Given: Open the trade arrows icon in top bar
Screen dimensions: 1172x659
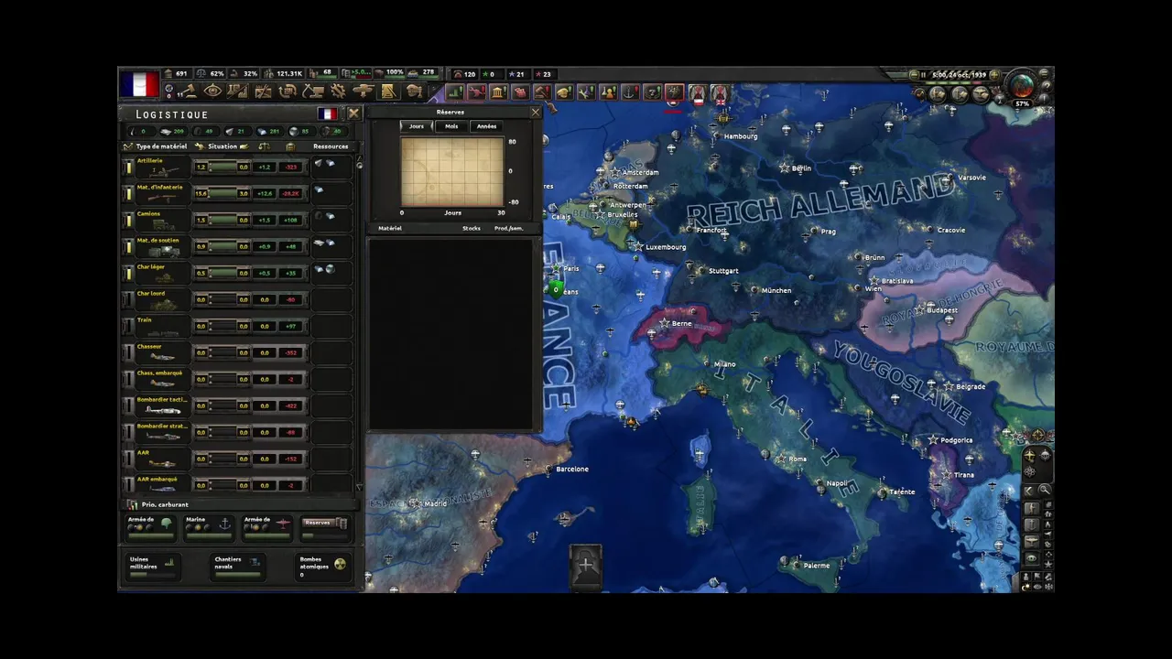Looking at the screenshot, I should click(x=288, y=91).
